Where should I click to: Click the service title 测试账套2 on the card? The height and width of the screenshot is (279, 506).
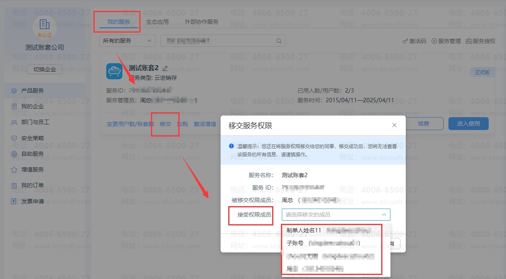144,68
